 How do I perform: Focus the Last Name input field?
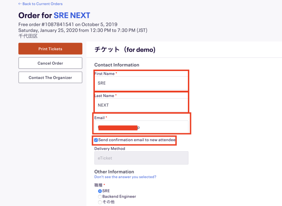coord(141,105)
